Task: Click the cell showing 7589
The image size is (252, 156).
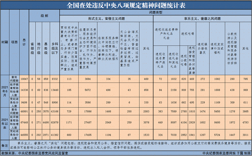Action: click(x=174, y=111)
